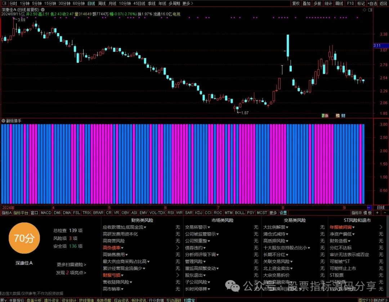Click the orange 70分 score circle
Image resolution: width=389 pixels, height=302 pixels.
pos(24,238)
